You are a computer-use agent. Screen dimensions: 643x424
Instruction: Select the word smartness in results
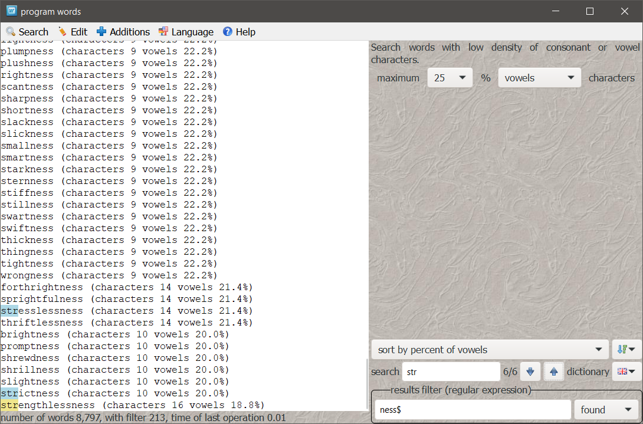27,158
